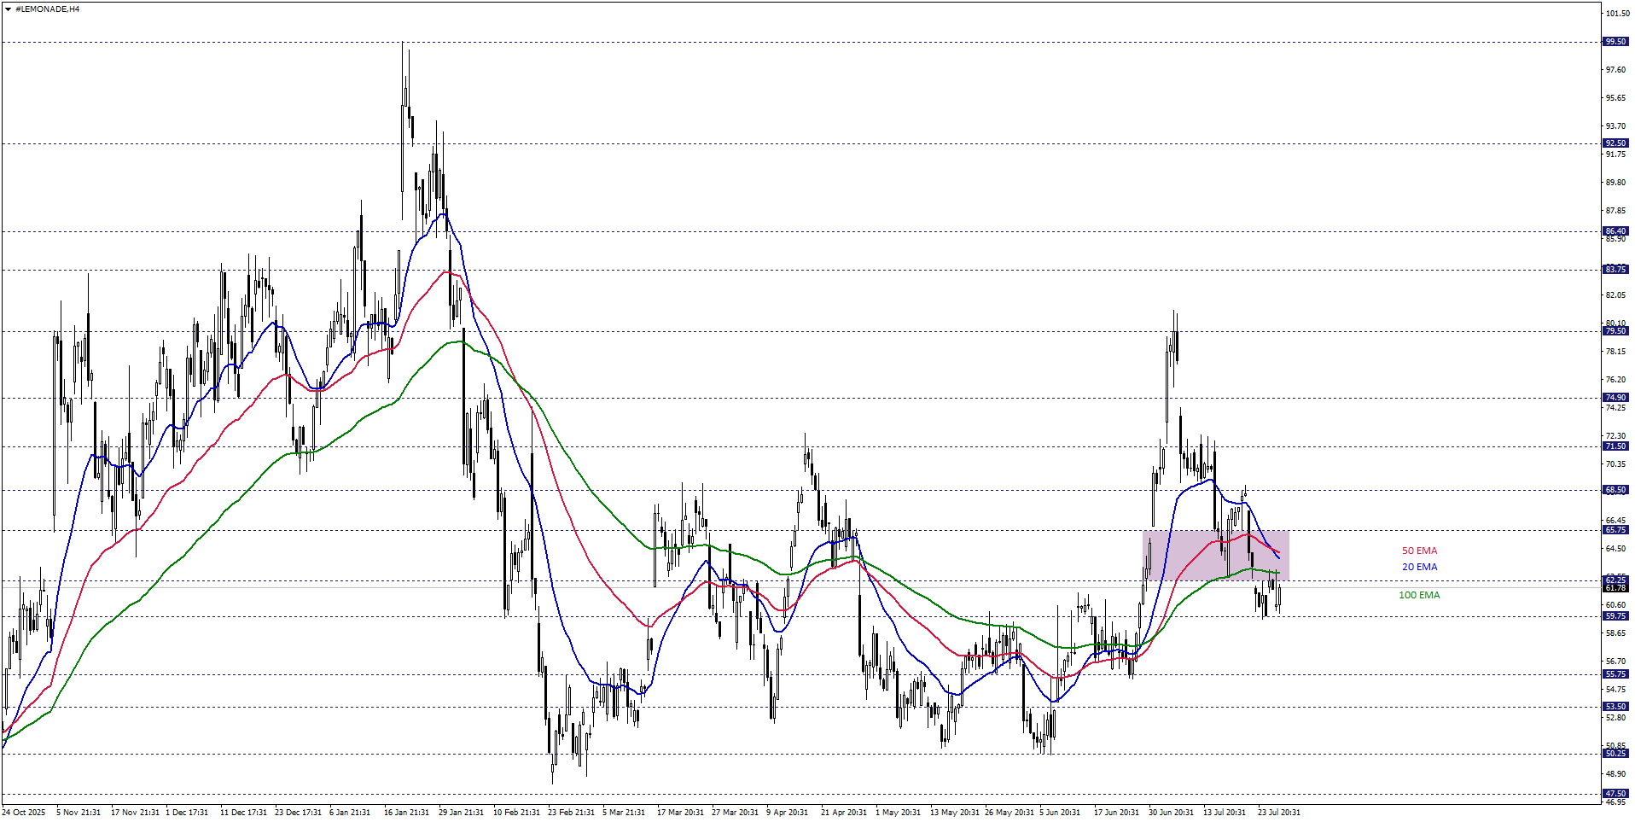Click the 9 Apr 20:31 time label
Viewport: 1635px width, 822px height.
click(x=787, y=813)
